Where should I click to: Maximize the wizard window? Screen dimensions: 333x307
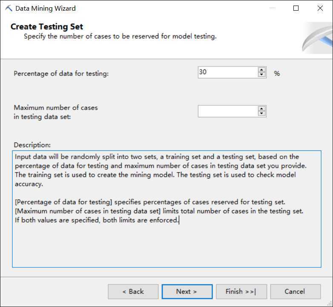pyautogui.click(x=296, y=8)
